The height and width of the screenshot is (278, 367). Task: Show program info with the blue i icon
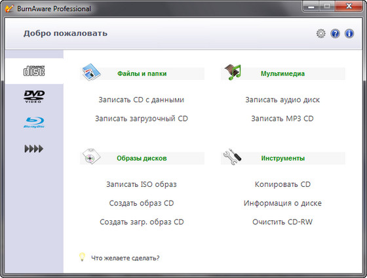pyautogui.click(x=349, y=33)
